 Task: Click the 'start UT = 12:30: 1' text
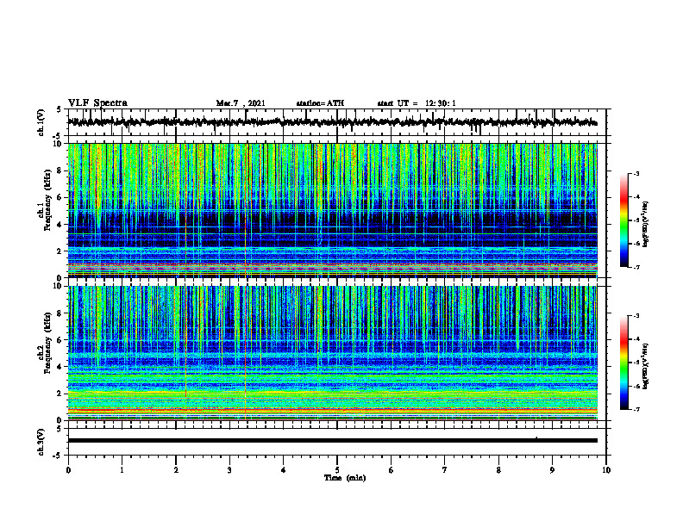click(x=417, y=103)
